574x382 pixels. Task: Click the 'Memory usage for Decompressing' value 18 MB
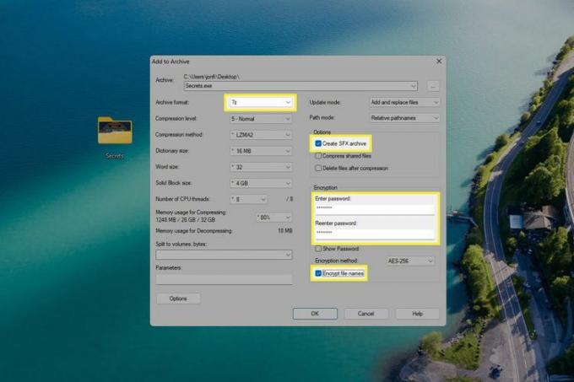point(284,231)
